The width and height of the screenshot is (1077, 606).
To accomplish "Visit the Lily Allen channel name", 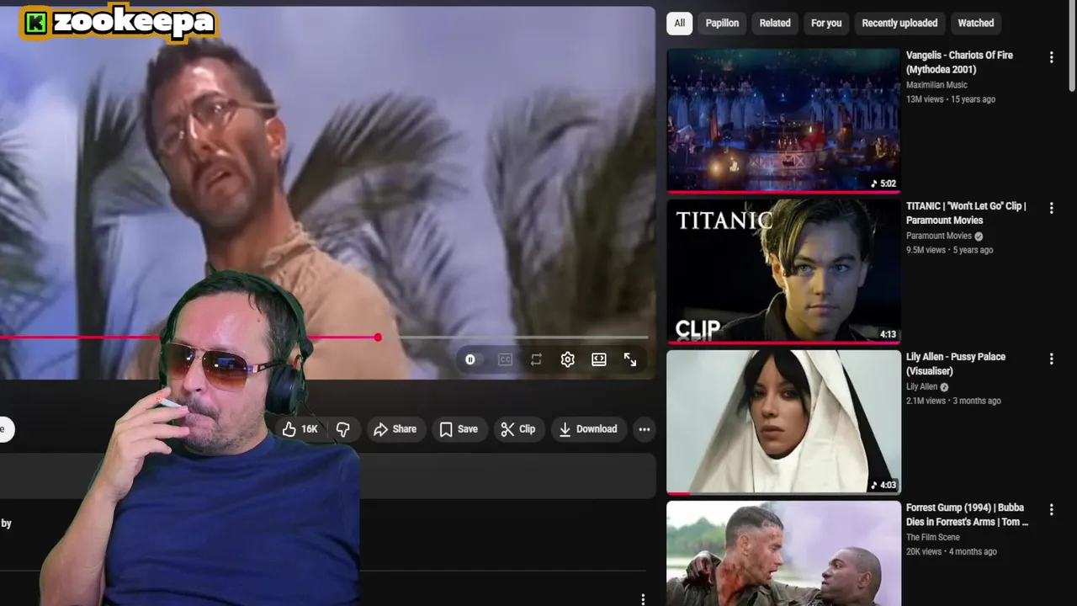I will pyautogui.click(x=921, y=386).
